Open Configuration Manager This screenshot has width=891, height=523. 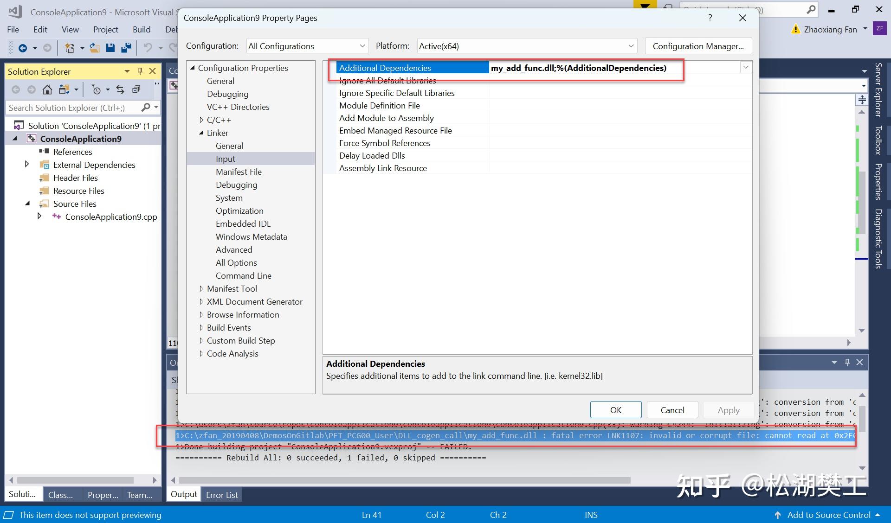tap(697, 46)
